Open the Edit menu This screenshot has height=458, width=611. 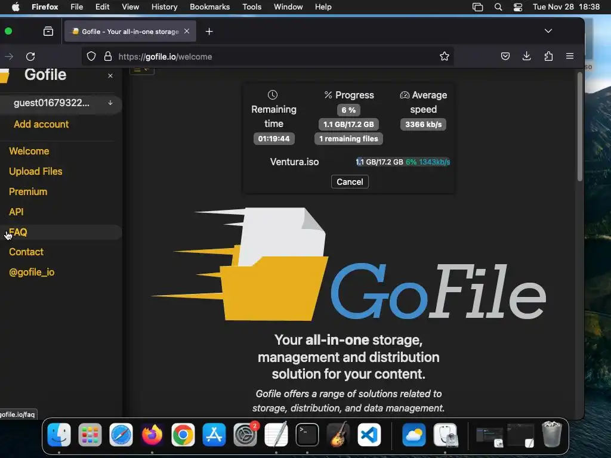click(103, 7)
